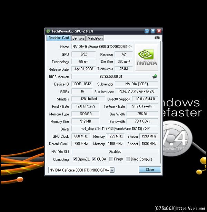The height and width of the screenshot is (212, 207).
Task: Click the Memory Type field GDDR3
Action: coord(86,114)
